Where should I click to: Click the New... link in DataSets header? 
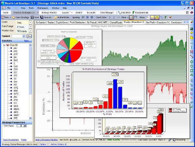(28, 41)
